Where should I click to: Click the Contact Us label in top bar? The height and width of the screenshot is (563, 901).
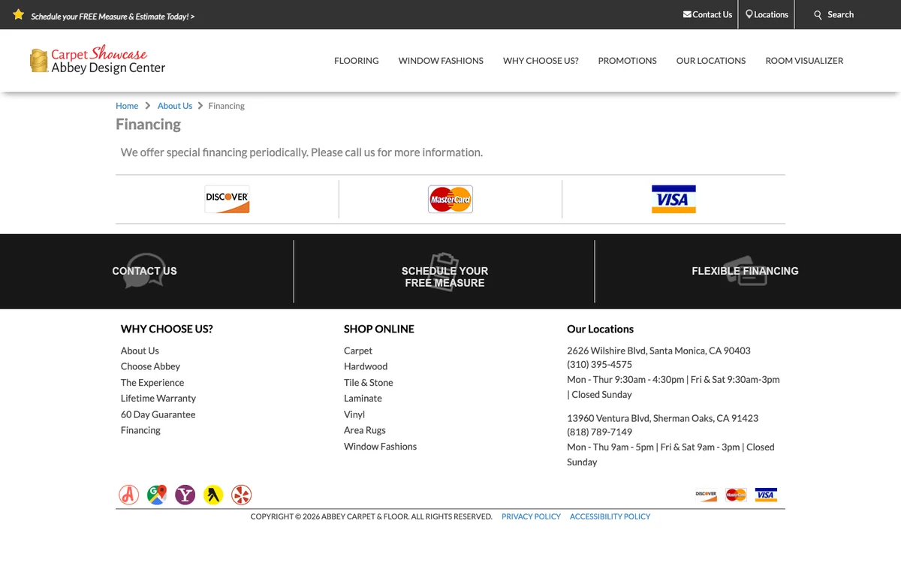coord(712,14)
